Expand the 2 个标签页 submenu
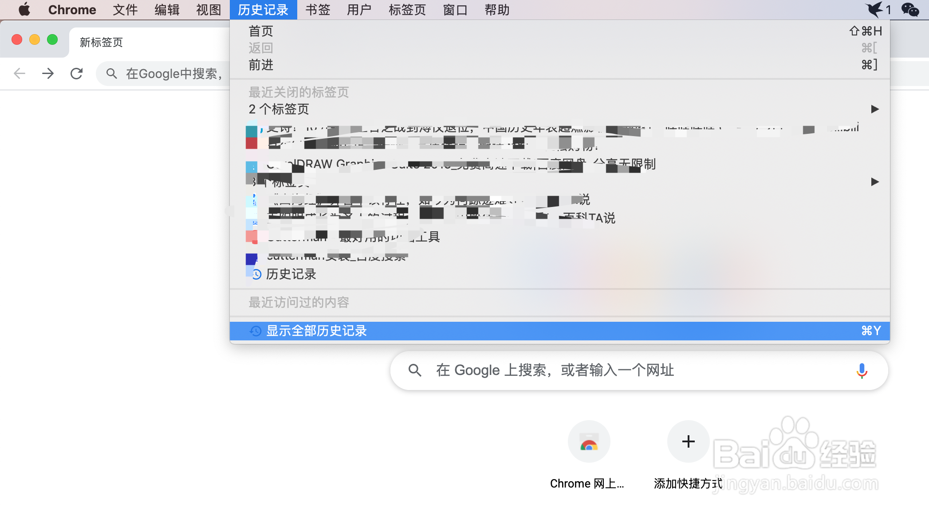 click(x=560, y=109)
